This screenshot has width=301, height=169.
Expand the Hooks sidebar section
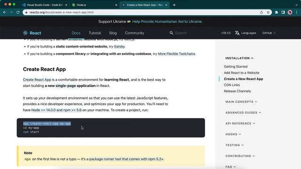pos(233,134)
